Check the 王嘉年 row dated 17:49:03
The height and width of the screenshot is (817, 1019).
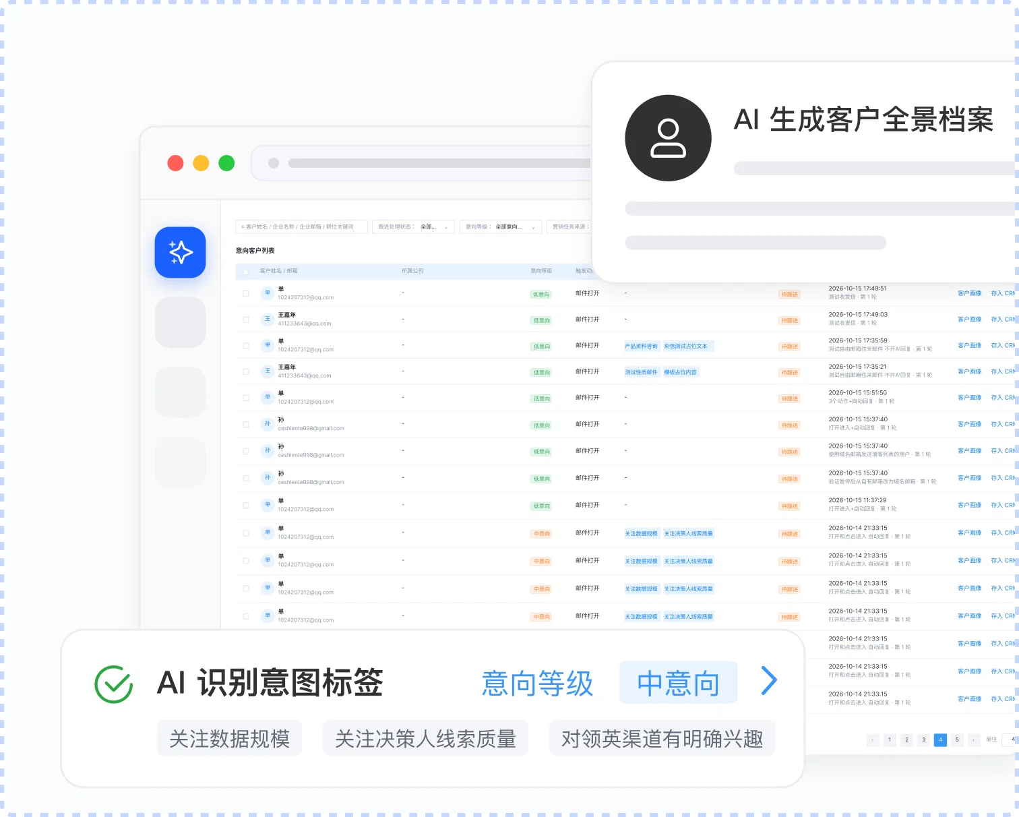pos(246,320)
